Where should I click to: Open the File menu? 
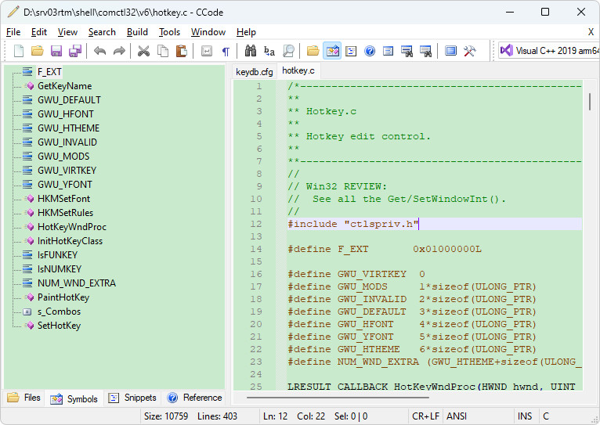tap(13, 32)
